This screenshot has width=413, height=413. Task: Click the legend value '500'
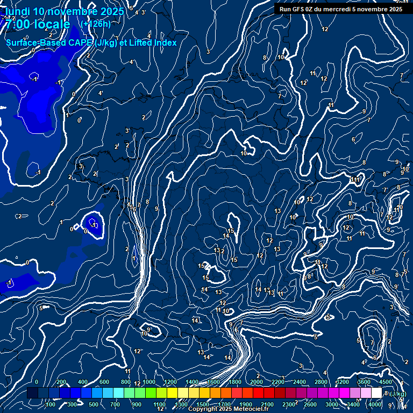(x=93, y=404)
